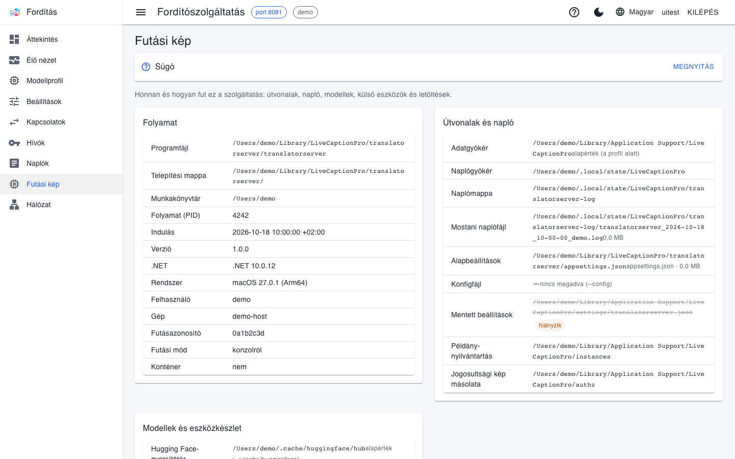Click the Futási kép memory icon
This screenshot has width=735, height=459.
tap(14, 184)
